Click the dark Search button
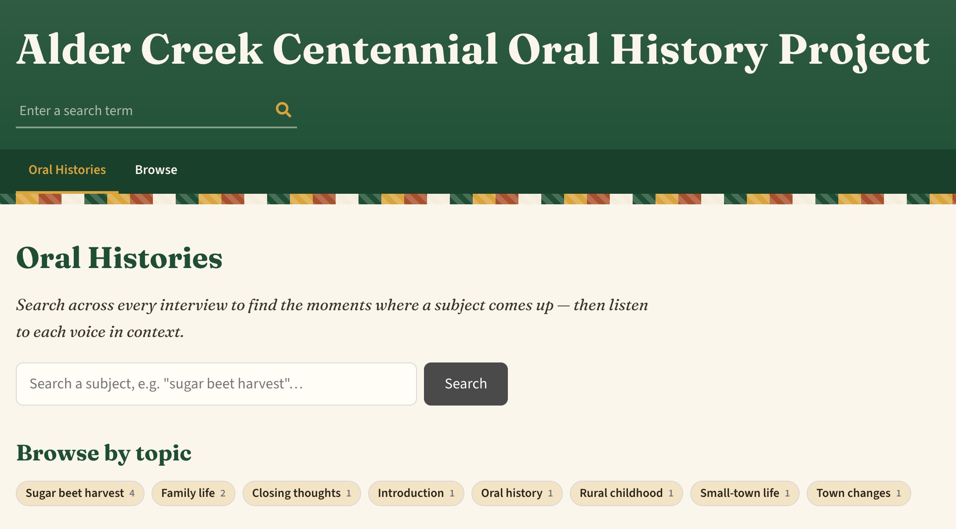 pyautogui.click(x=466, y=384)
